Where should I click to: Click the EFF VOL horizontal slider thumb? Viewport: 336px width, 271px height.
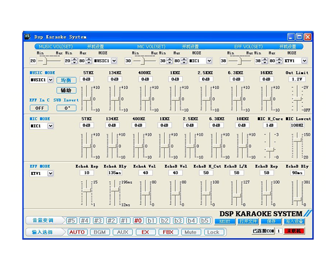point(239,61)
